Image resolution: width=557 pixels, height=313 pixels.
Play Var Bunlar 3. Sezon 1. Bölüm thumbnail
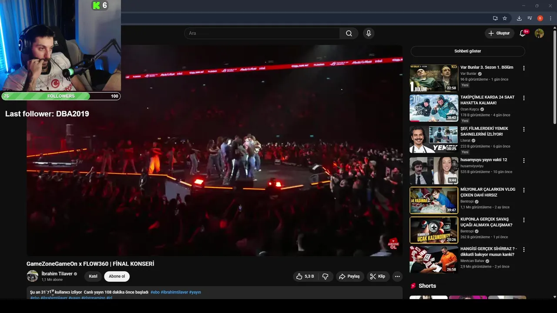[434, 78]
